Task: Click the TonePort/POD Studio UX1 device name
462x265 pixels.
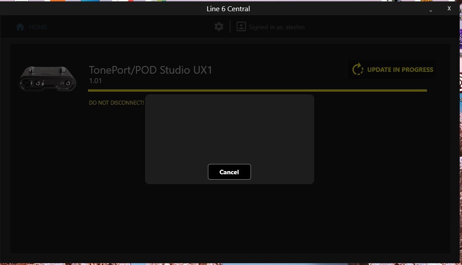Action: [x=150, y=70]
